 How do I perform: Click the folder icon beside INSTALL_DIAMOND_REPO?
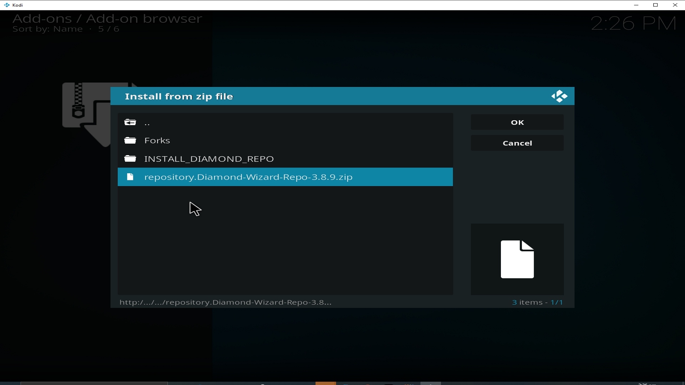[x=130, y=159]
